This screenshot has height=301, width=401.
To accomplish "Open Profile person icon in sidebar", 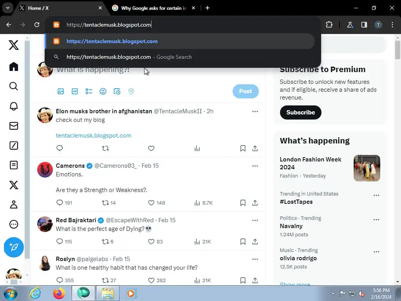I will 14,205.
